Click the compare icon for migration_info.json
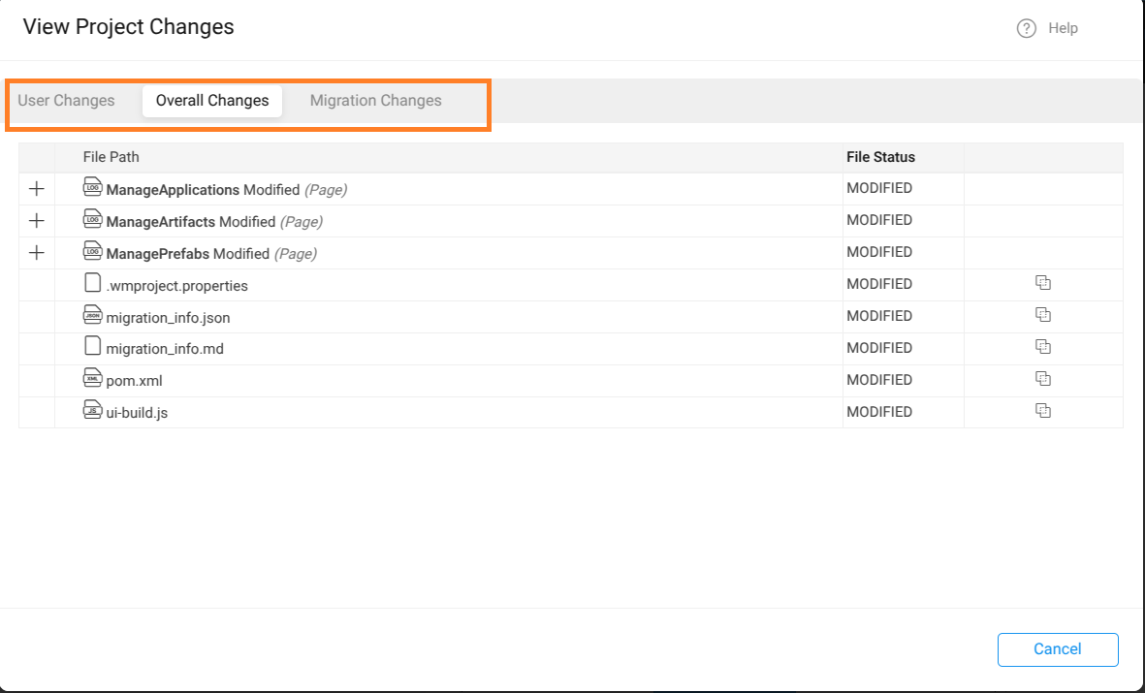This screenshot has width=1145, height=693. [x=1043, y=315]
